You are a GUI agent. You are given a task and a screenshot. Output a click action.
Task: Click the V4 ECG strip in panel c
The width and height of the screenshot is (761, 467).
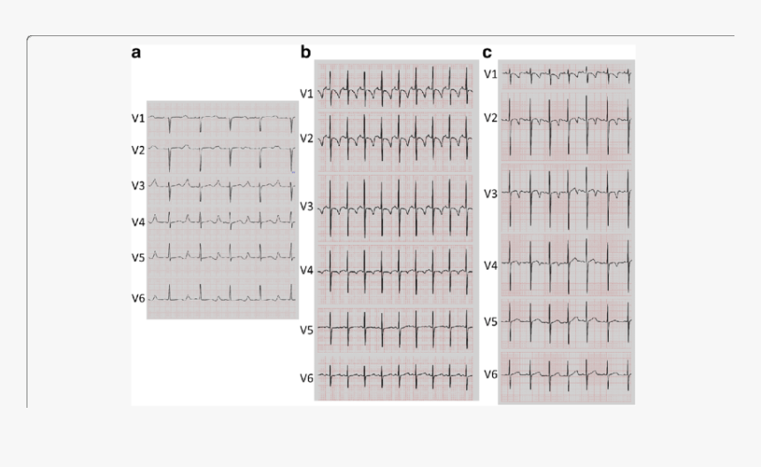566,263
